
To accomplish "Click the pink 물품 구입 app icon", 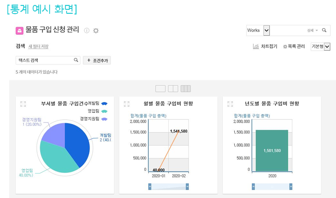I will 19,31.
